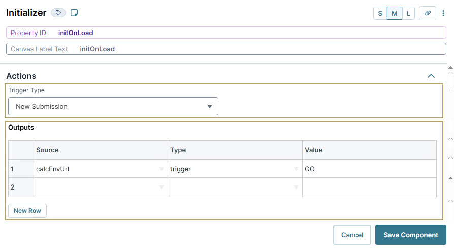This screenshot has height=250, width=454.
Task: Select row number 2 header
Action: (x=21, y=187)
